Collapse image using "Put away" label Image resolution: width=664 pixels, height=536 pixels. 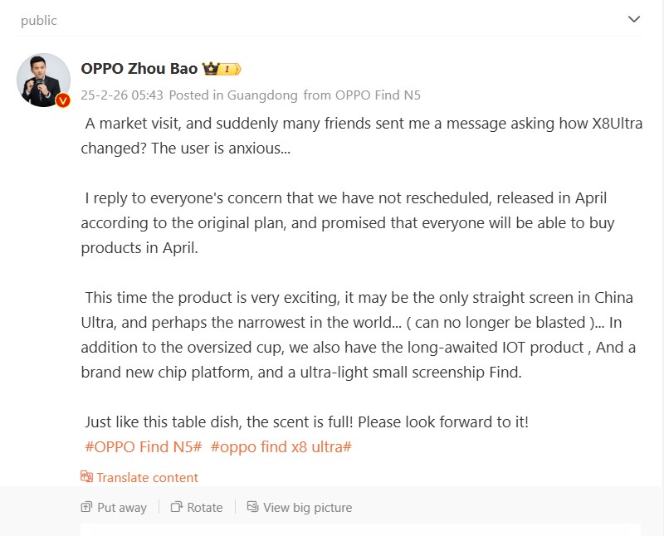[122, 508]
